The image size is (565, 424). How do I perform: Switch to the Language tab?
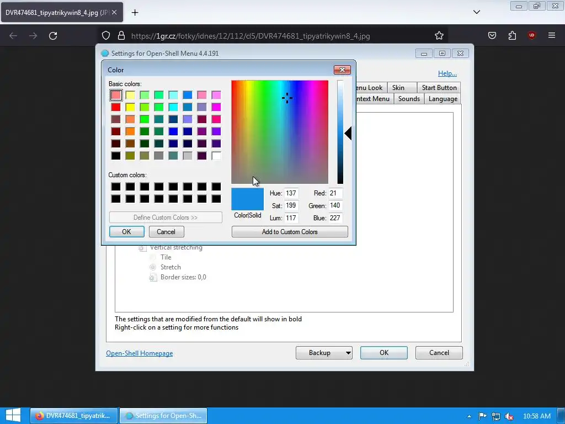(x=443, y=99)
